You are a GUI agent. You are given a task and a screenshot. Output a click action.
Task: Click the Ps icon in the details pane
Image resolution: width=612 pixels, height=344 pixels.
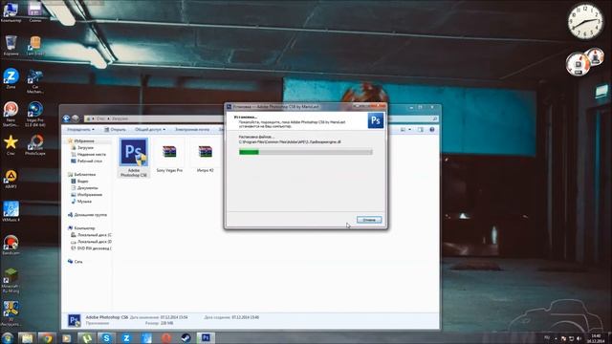[x=75, y=320]
